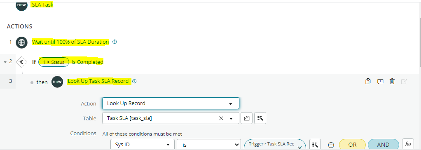The image size is (421, 150).
Task: Remove condition with the minus circle icon
Action: (x=331, y=145)
